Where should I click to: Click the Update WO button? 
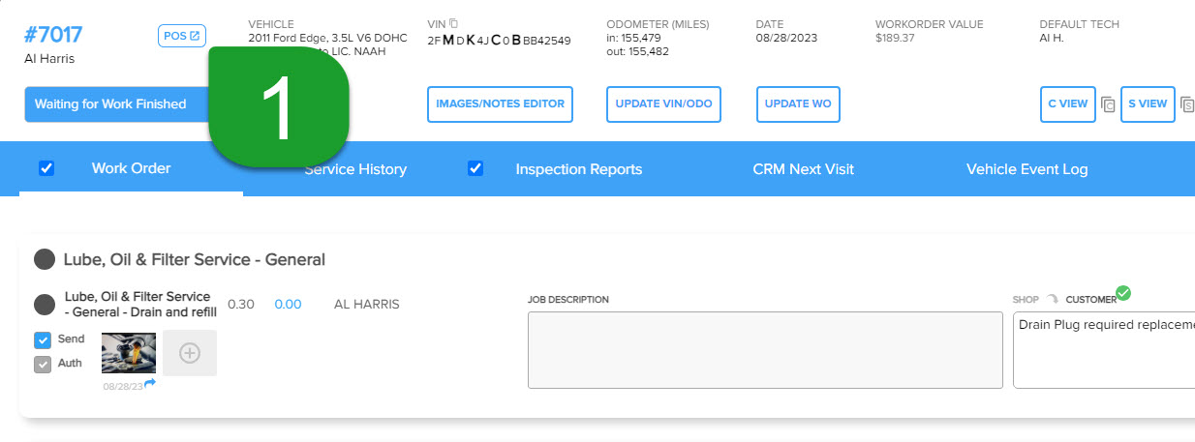pos(798,104)
